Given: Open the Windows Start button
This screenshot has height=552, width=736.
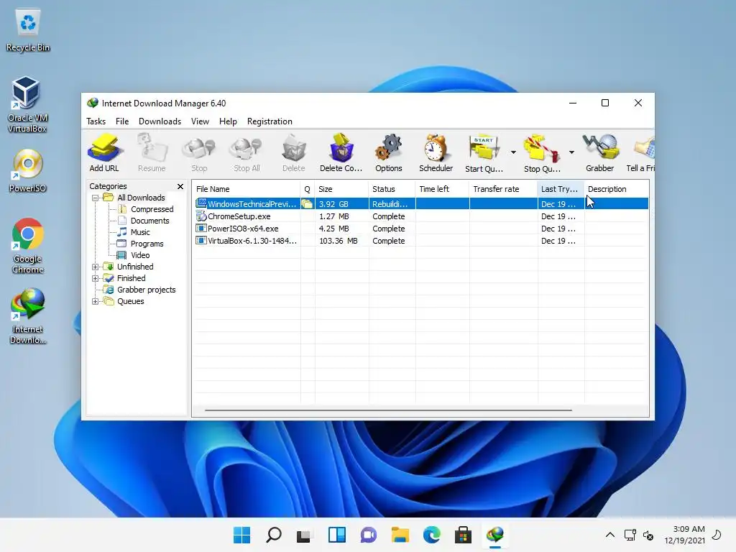Looking at the screenshot, I should (x=241, y=535).
